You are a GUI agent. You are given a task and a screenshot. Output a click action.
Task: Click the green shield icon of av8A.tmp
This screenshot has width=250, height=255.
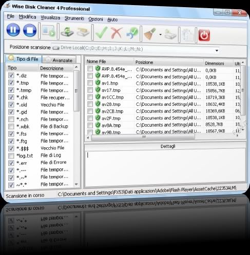(x=98, y=125)
